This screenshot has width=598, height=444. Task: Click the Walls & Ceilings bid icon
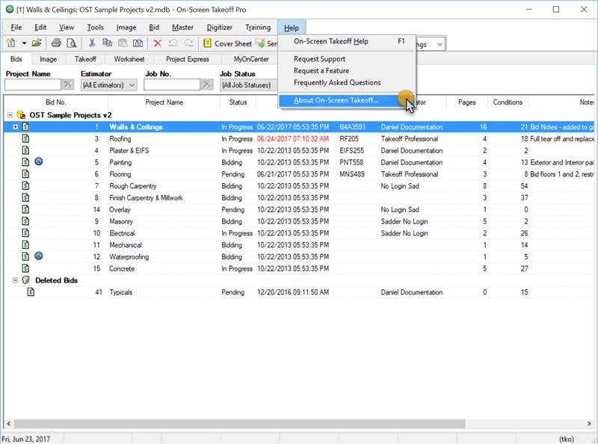25,126
